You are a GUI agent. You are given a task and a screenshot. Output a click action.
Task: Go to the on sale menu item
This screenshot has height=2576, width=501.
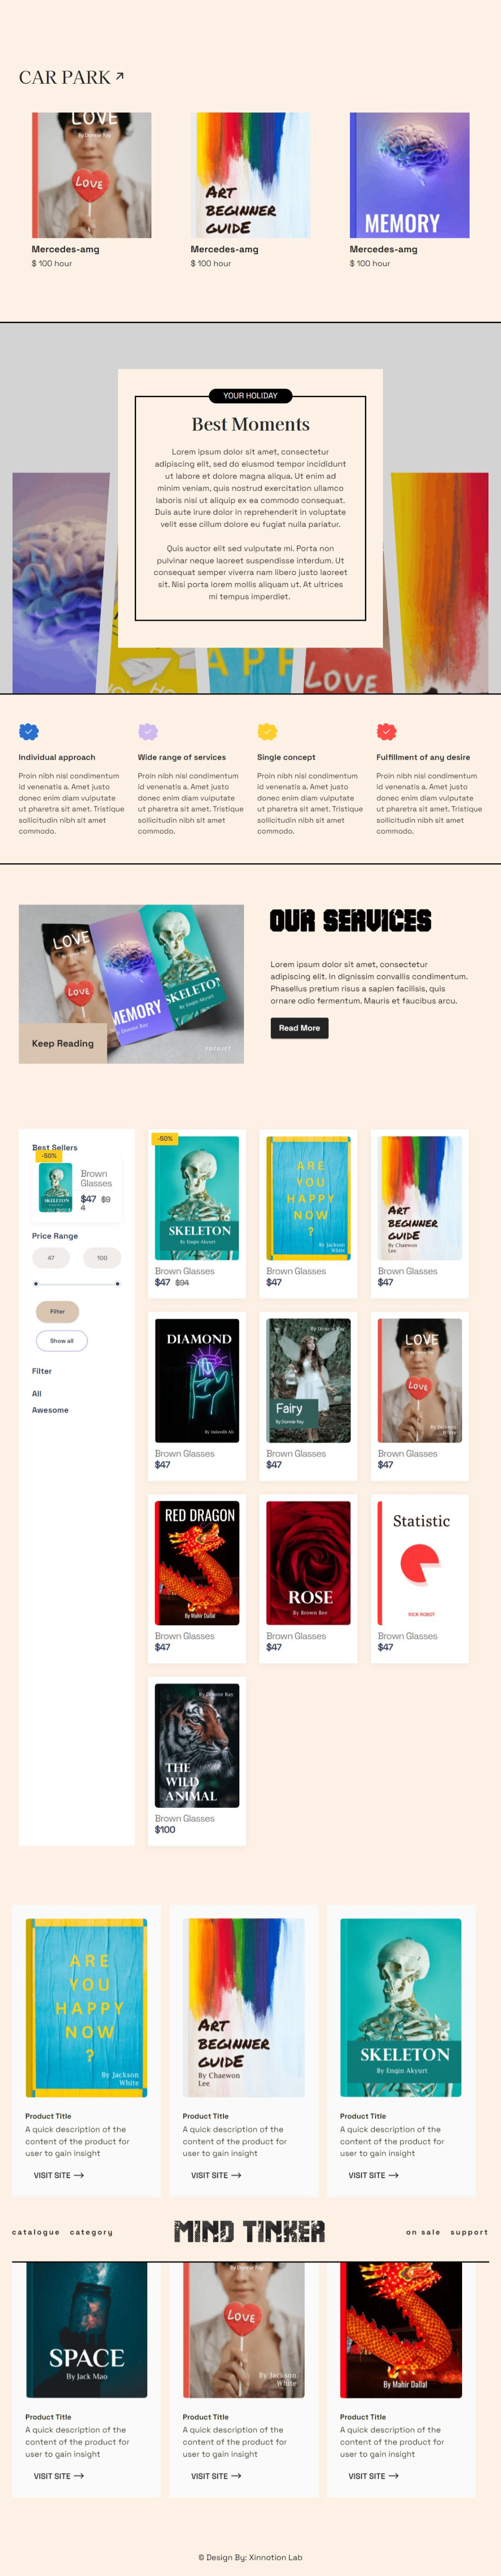click(x=423, y=2232)
